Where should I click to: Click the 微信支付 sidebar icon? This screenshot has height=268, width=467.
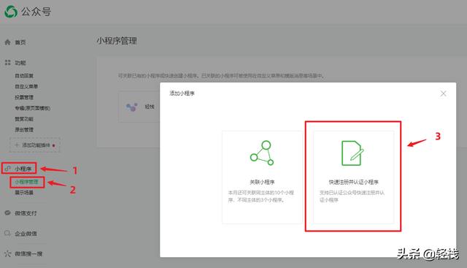point(8,213)
